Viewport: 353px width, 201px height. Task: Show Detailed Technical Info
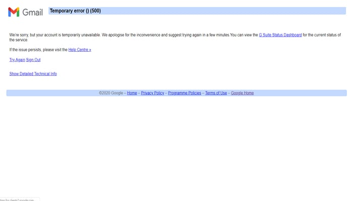tap(33, 74)
